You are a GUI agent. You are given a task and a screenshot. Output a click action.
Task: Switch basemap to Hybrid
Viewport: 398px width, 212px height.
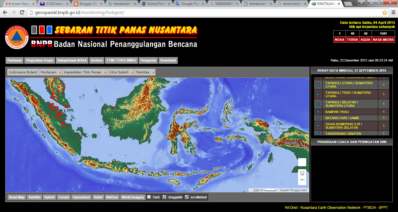[49, 197]
